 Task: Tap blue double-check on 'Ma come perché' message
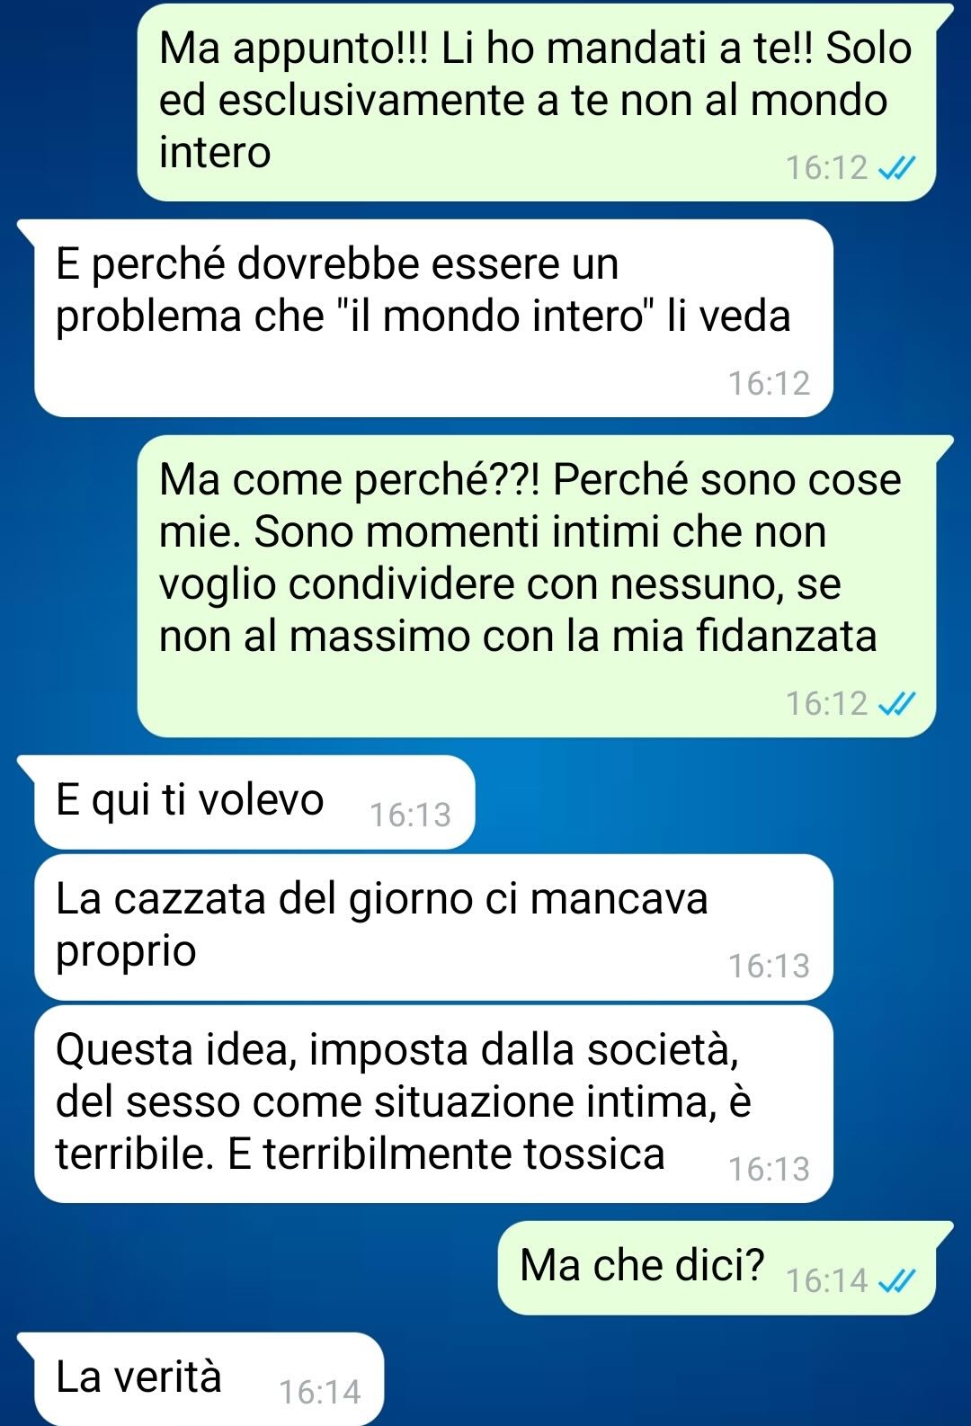click(x=896, y=704)
